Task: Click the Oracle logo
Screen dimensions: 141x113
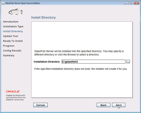Action: pos(13,92)
